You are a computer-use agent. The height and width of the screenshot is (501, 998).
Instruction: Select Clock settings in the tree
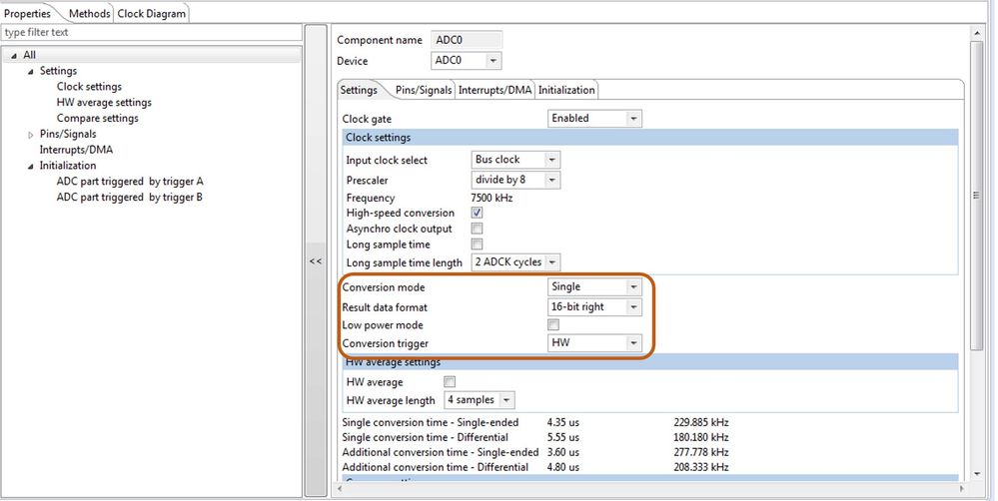89,87
